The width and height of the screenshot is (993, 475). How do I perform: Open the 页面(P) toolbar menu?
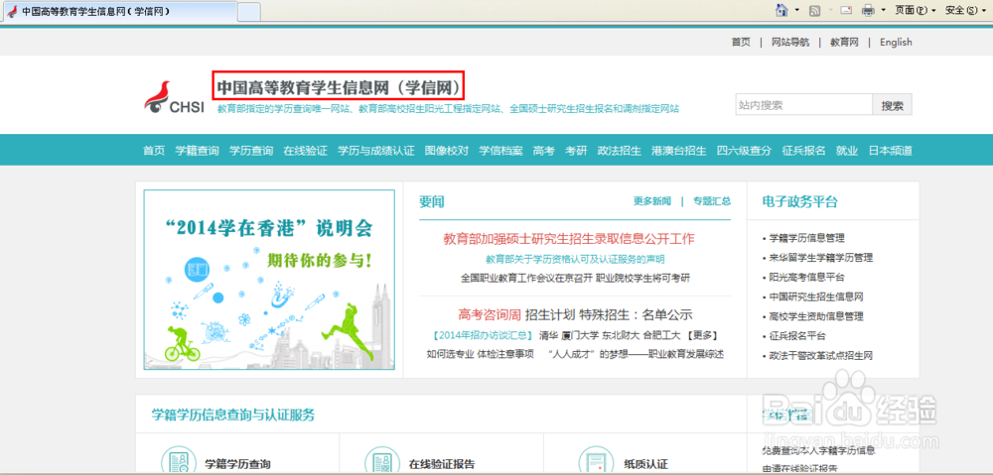[x=915, y=10]
